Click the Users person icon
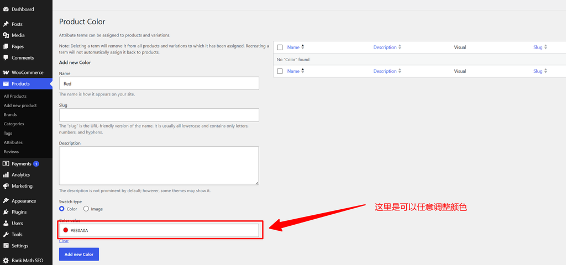Screen dimensions: 566x265 (6, 223)
